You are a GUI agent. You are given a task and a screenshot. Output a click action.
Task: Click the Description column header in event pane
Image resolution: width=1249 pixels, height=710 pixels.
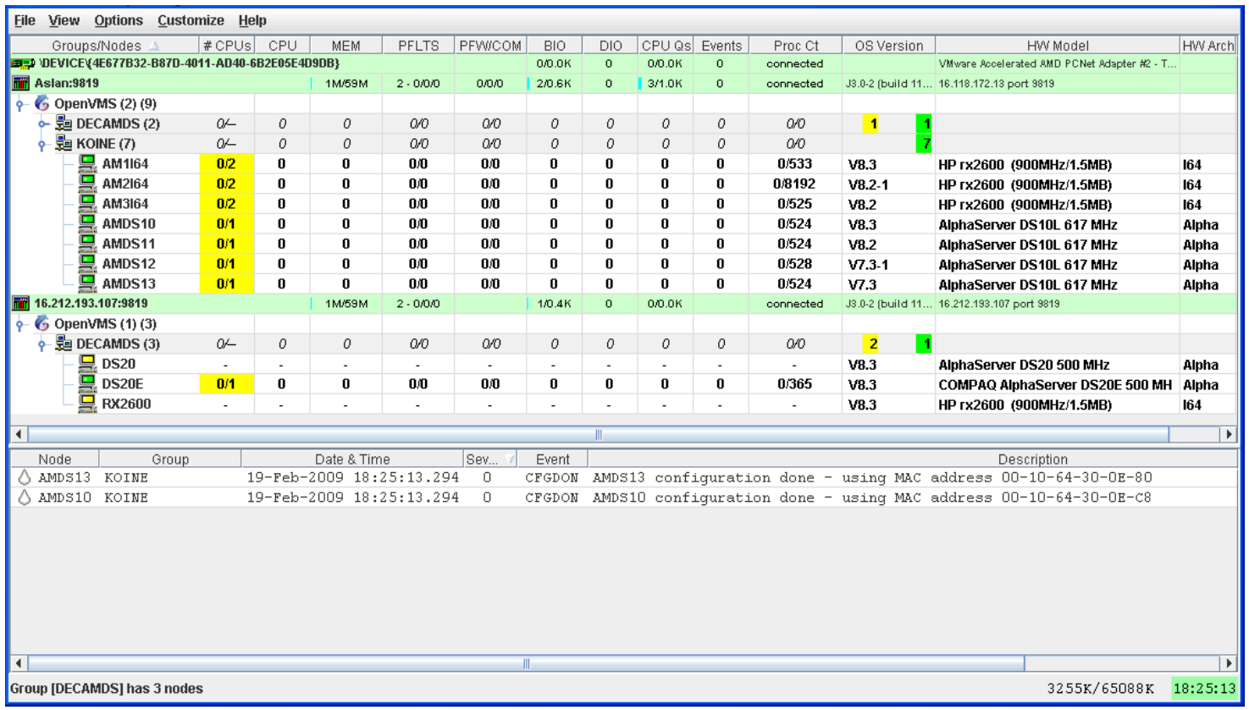[x=1032, y=460]
